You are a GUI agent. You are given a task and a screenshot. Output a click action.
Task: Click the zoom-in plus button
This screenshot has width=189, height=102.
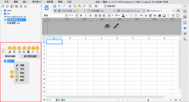tap(171, 100)
